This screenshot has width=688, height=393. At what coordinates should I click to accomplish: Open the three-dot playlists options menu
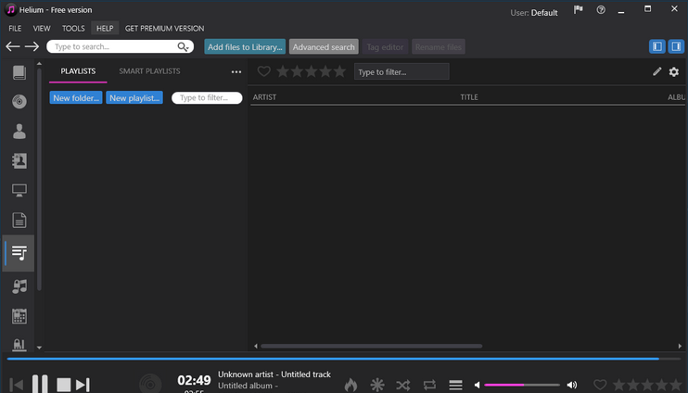tap(236, 71)
